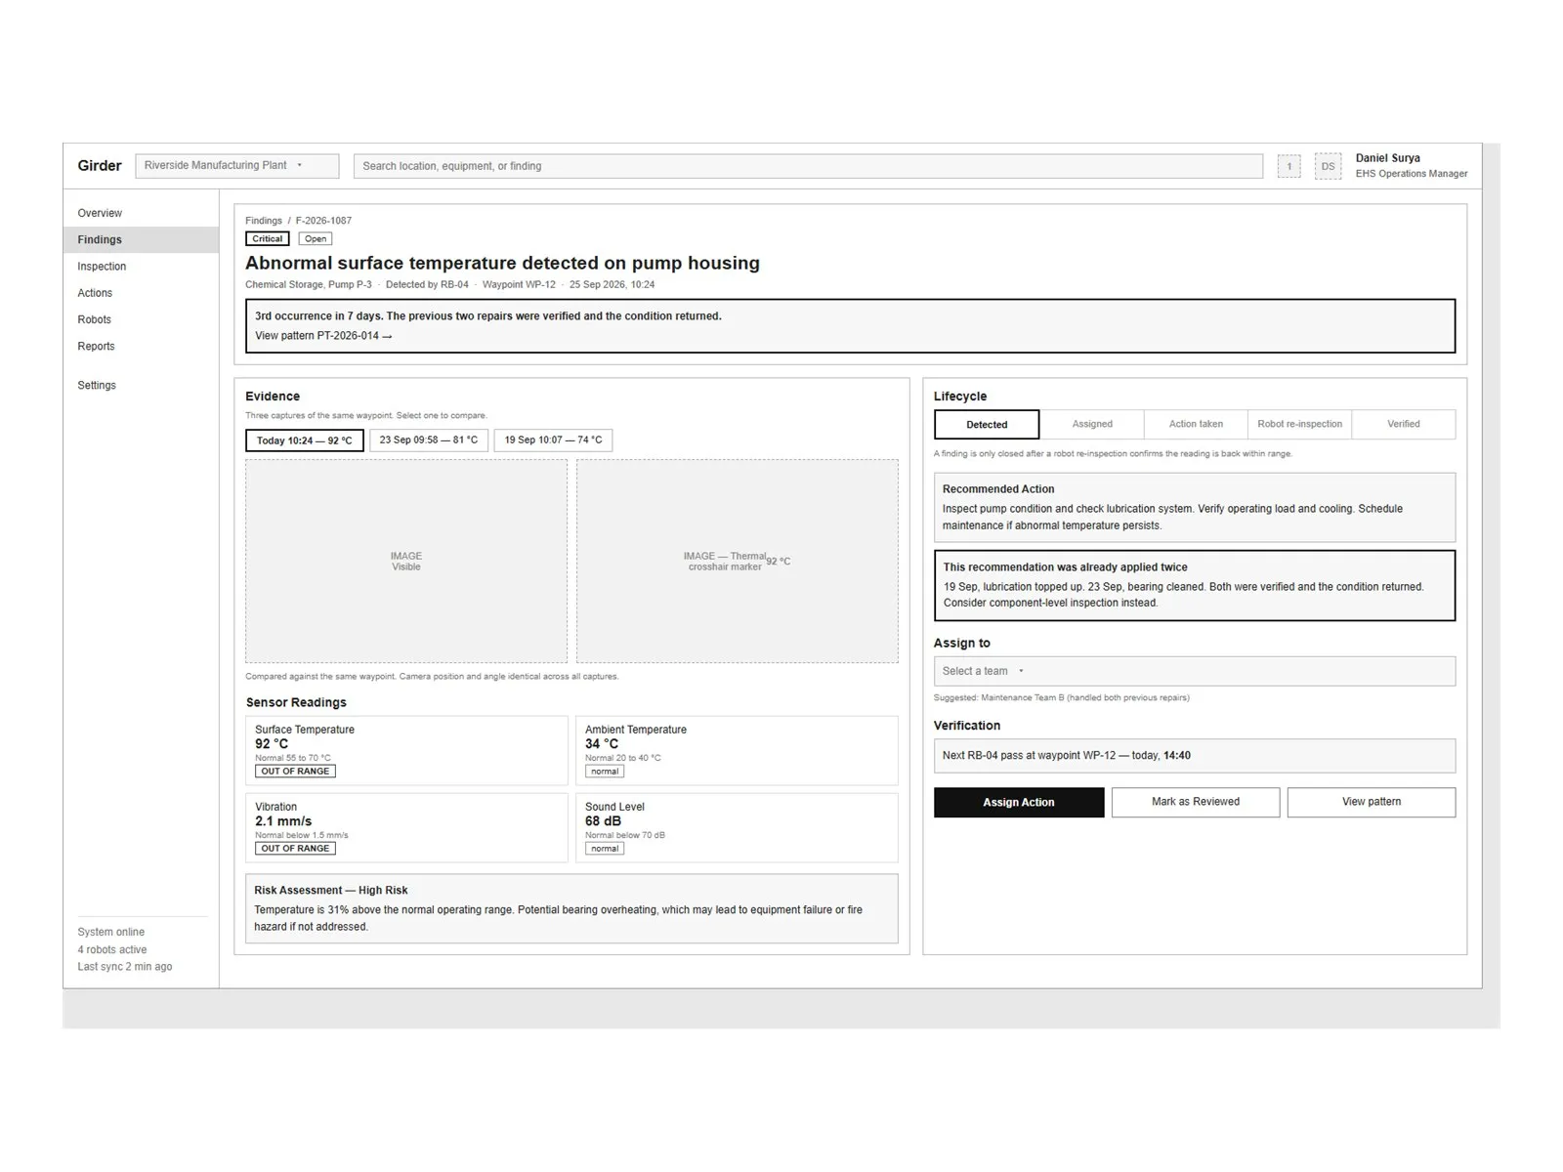
Task: Click the Critical severity badge
Action: tap(268, 239)
